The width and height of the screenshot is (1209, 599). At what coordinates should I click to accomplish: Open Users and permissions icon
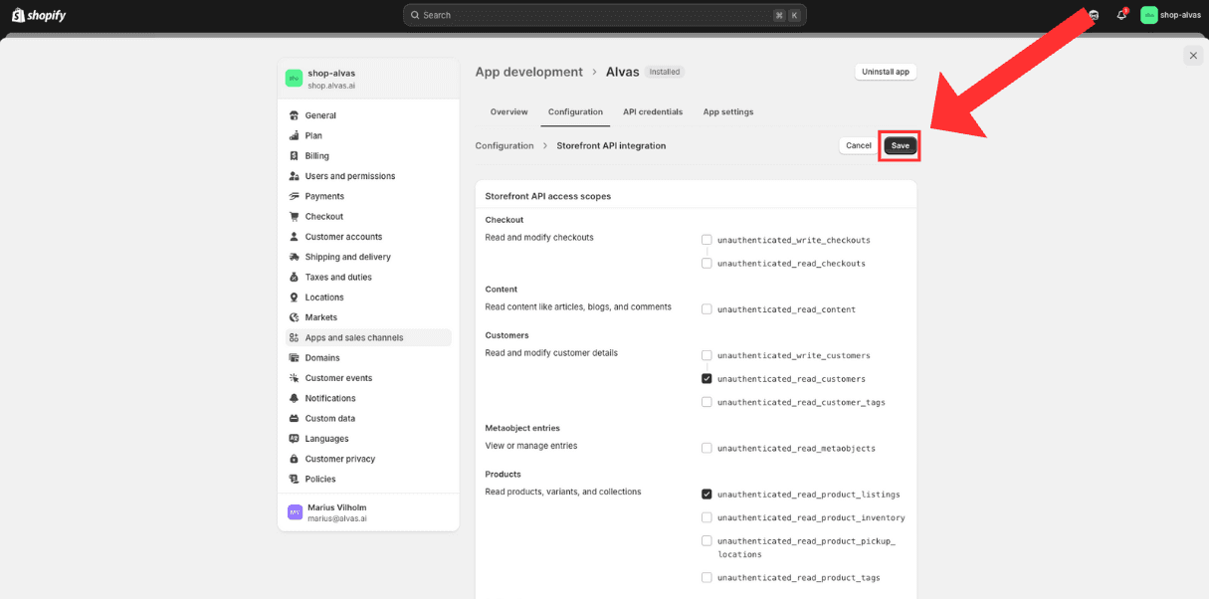point(295,176)
